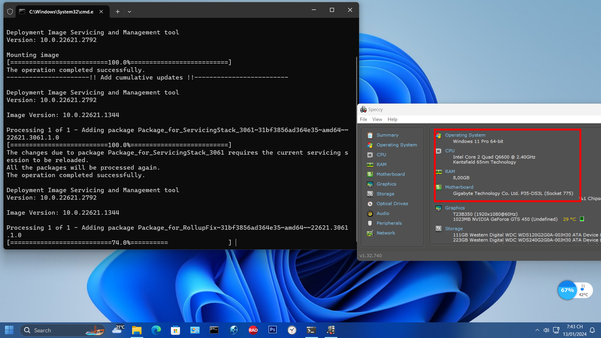Viewport: 601px width, 338px height.
Task: Click the 42°C thermometer desktop widget
Action: click(x=583, y=290)
